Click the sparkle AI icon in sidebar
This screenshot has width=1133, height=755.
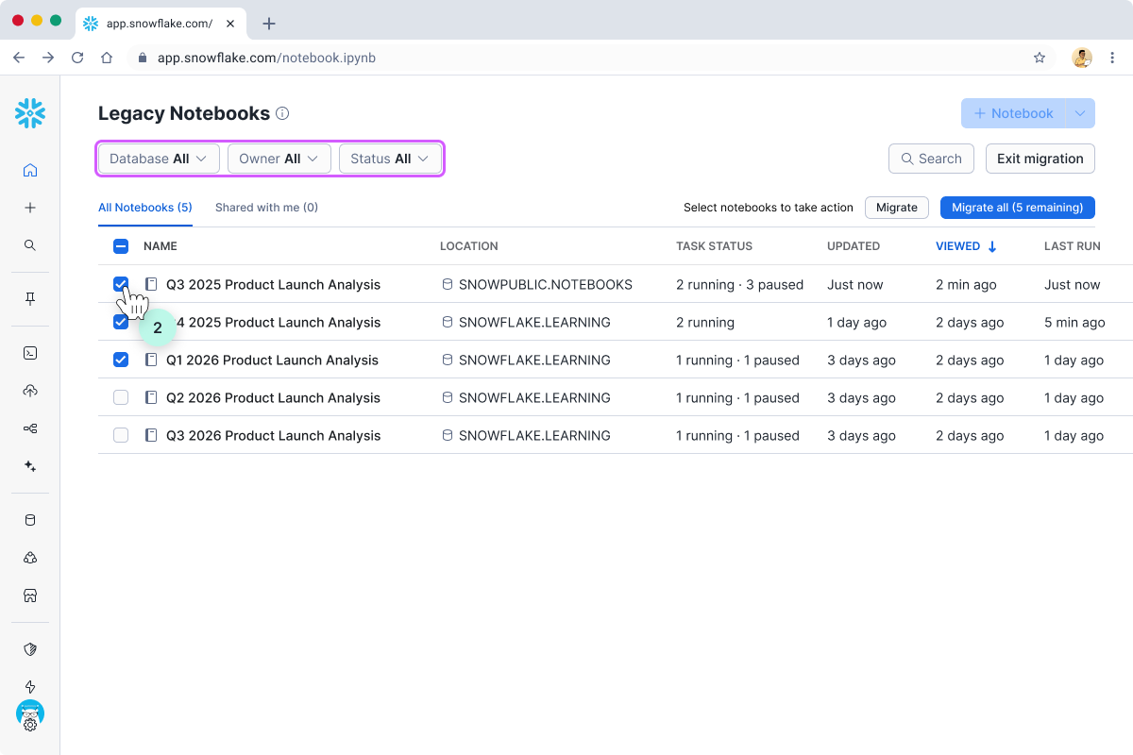click(30, 466)
